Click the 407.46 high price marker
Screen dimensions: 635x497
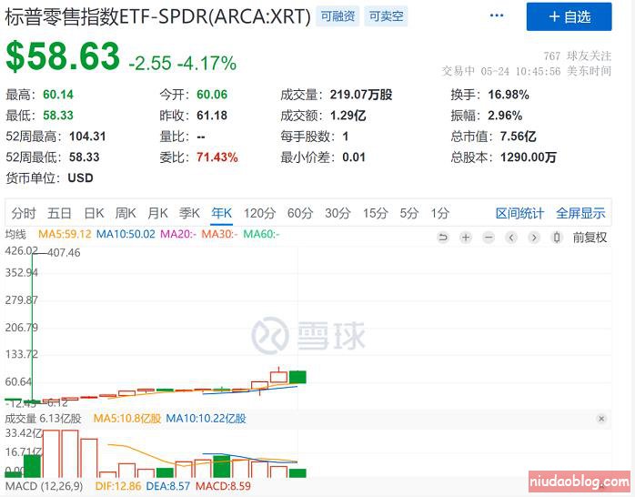tap(64, 253)
